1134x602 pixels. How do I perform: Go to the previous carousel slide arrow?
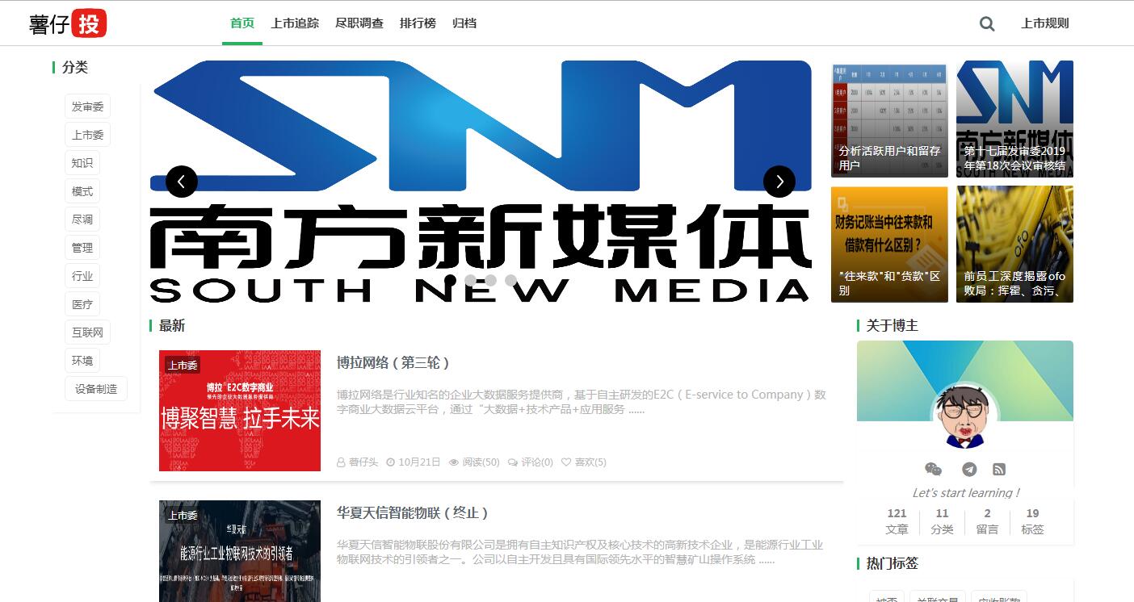coord(182,182)
